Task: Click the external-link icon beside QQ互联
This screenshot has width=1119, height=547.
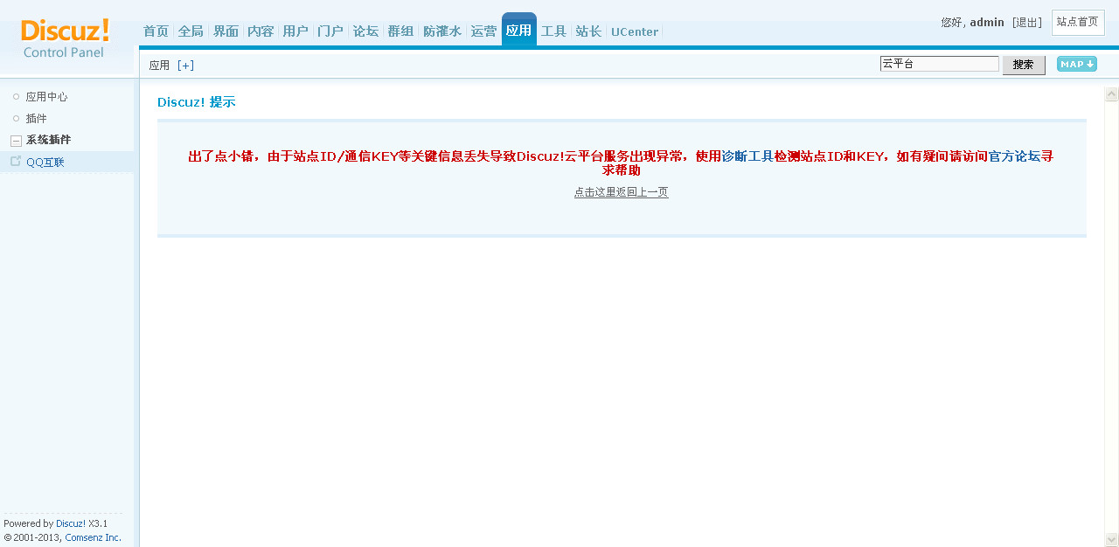Action: pos(16,161)
